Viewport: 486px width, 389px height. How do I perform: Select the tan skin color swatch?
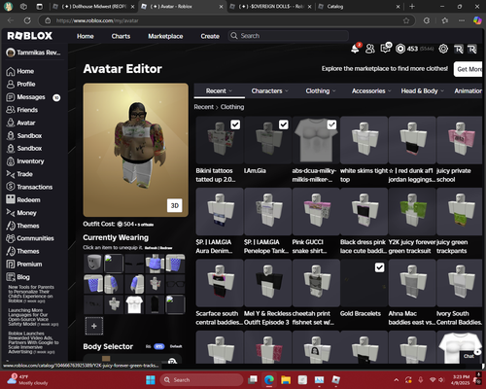[106, 359]
